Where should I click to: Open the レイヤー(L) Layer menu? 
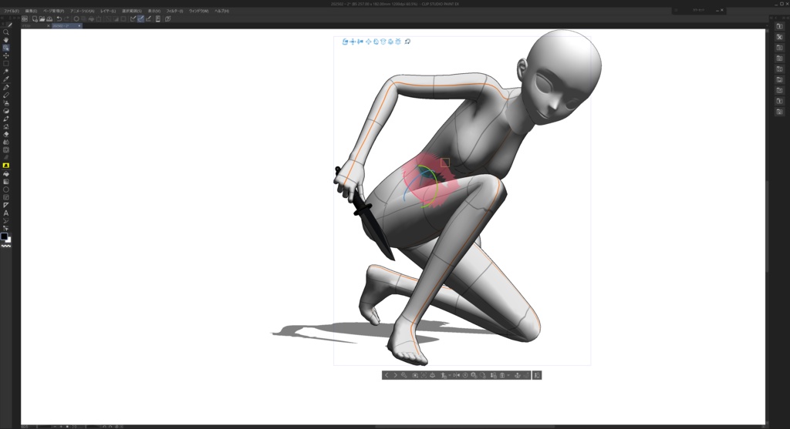108,11
